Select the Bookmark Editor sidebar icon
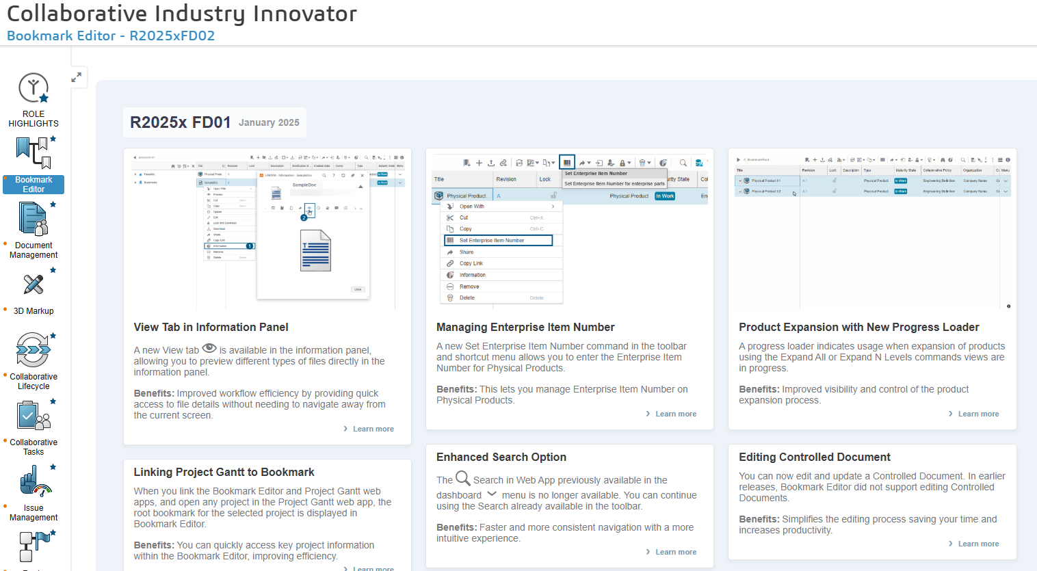The width and height of the screenshot is (1037, 571). pyautogui.click(x=34, y=165)
